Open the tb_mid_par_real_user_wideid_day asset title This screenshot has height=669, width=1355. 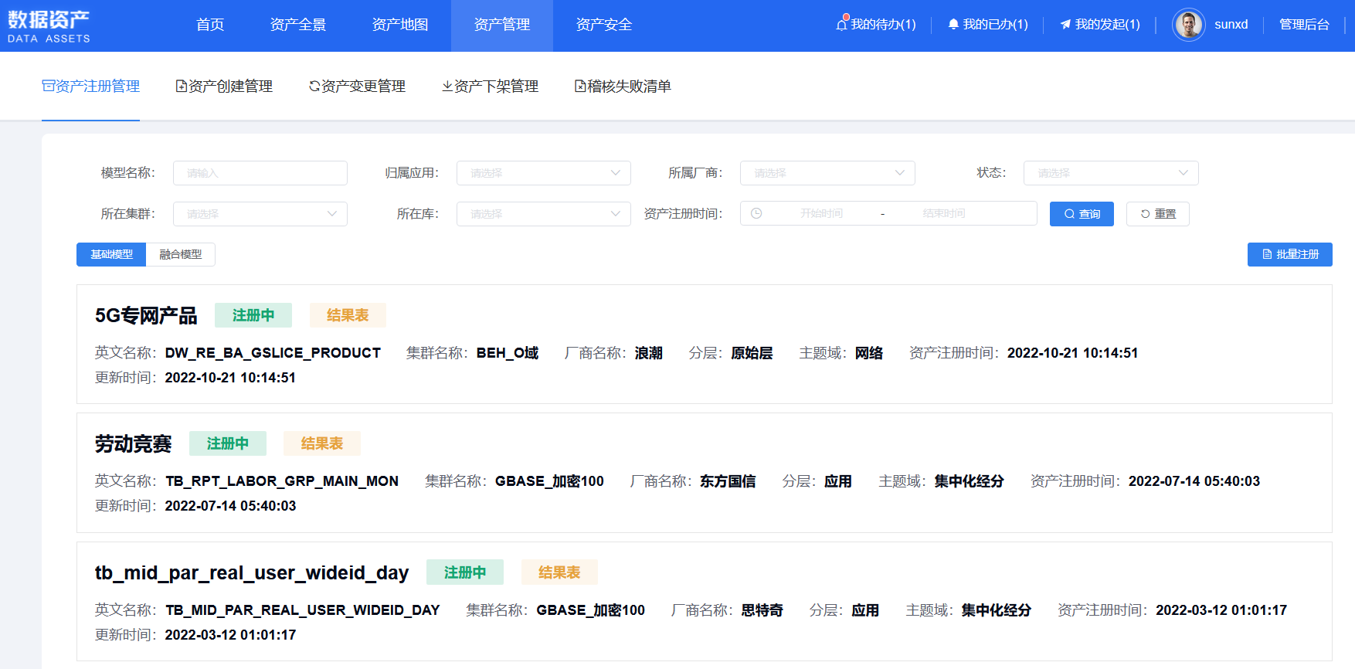[x=252, y=572]
